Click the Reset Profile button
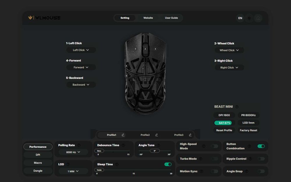The height and width of the screenshot is (182, 291). point(224,130)
